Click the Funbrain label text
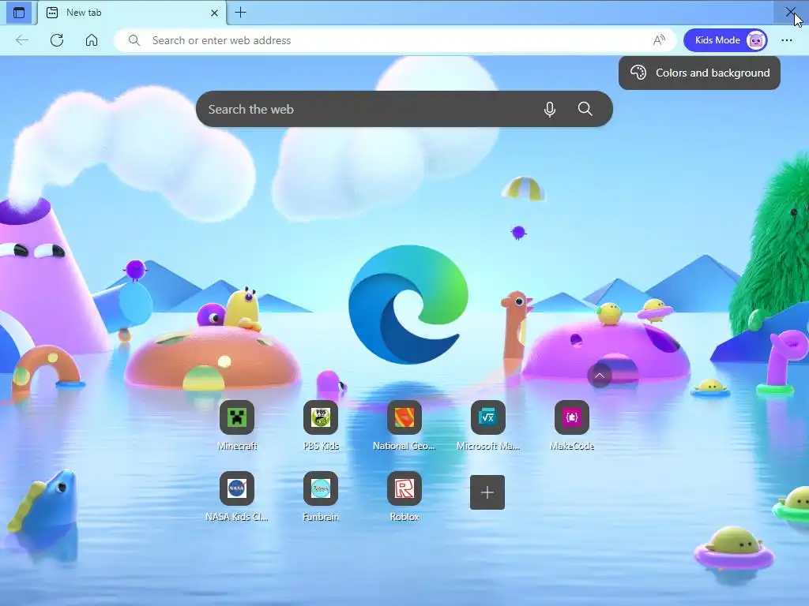Image resolution: width=809 pixels, height=606 pixels. tap(321, 517)
